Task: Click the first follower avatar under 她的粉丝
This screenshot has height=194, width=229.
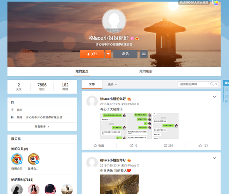Action: click(x=17, y=189)
